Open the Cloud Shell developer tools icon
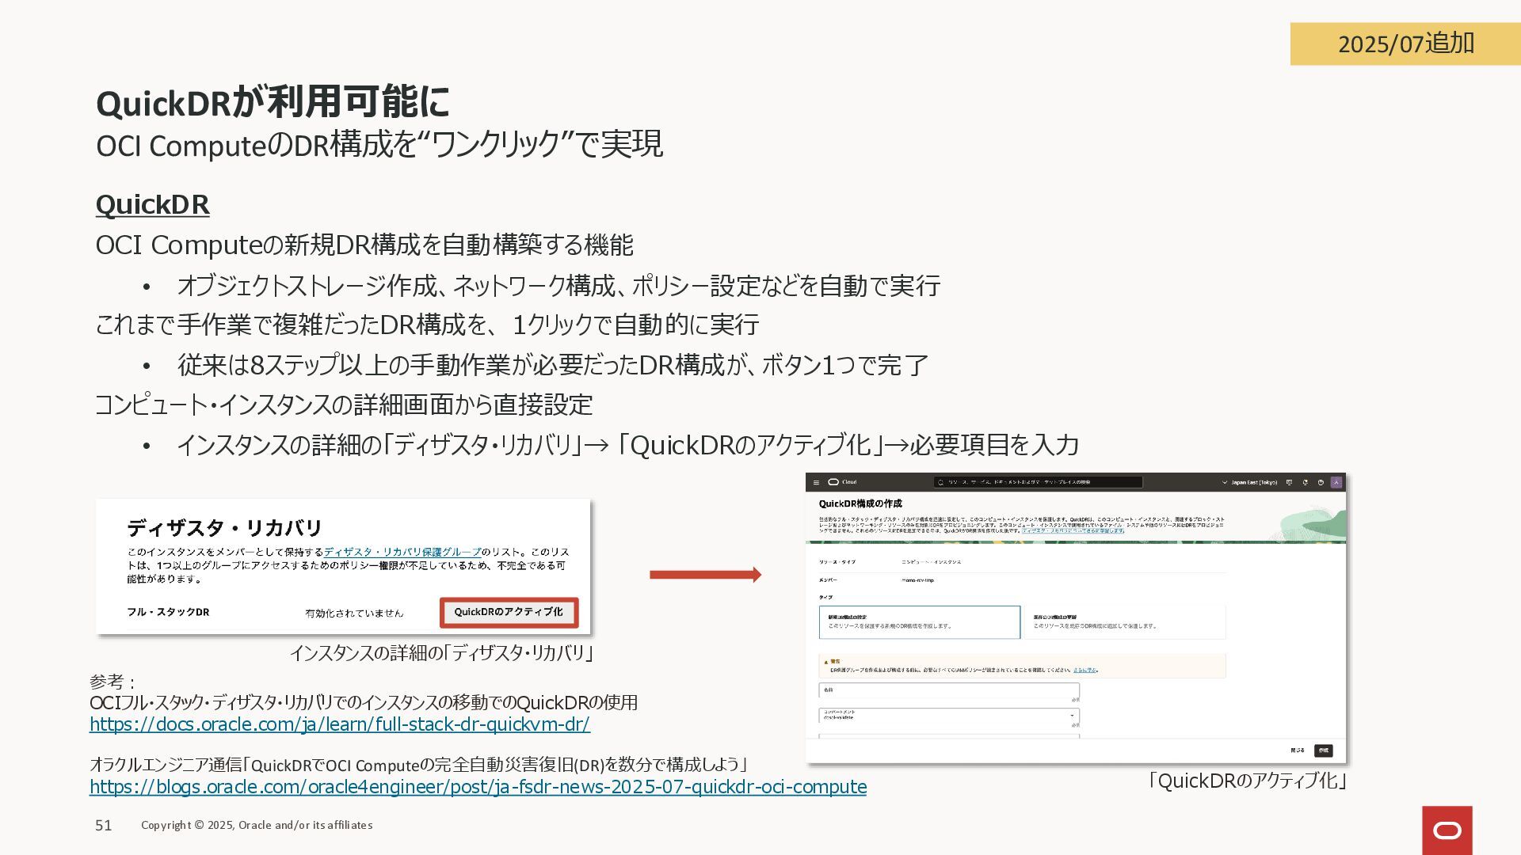This screenshot has width=1521, height=855. 1289,482
